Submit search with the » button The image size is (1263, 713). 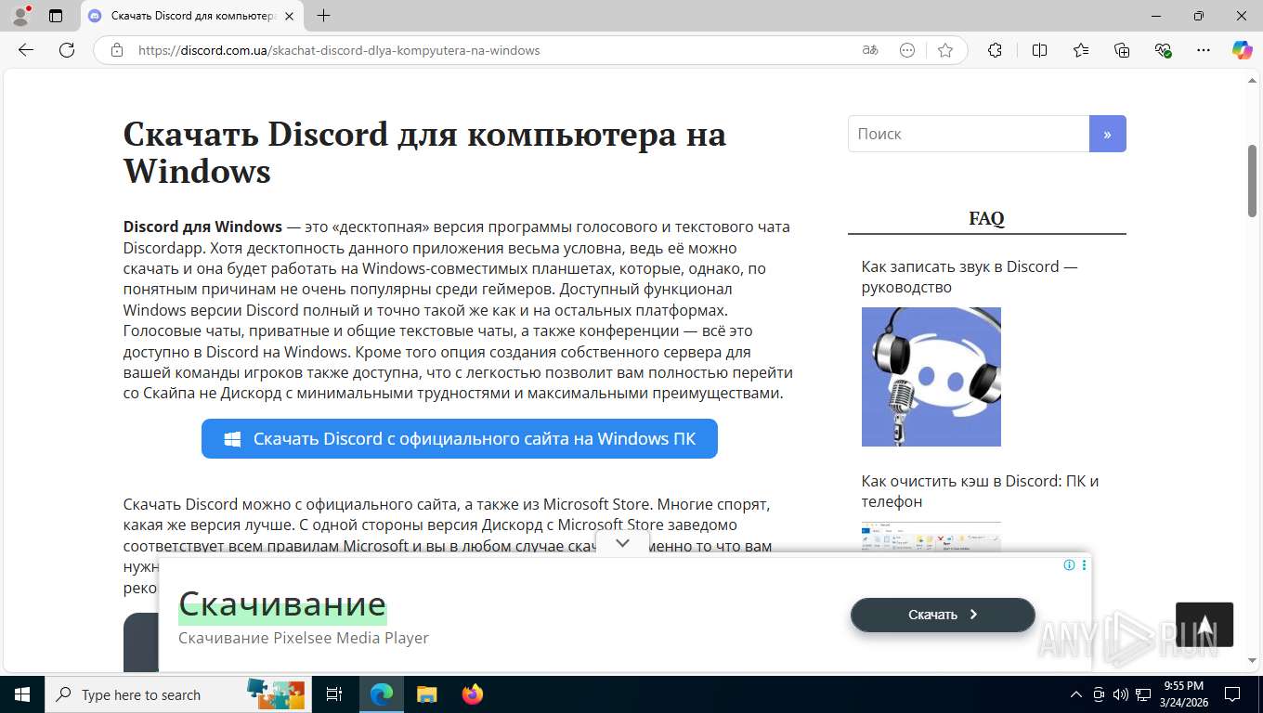(x=1107, y=134)
